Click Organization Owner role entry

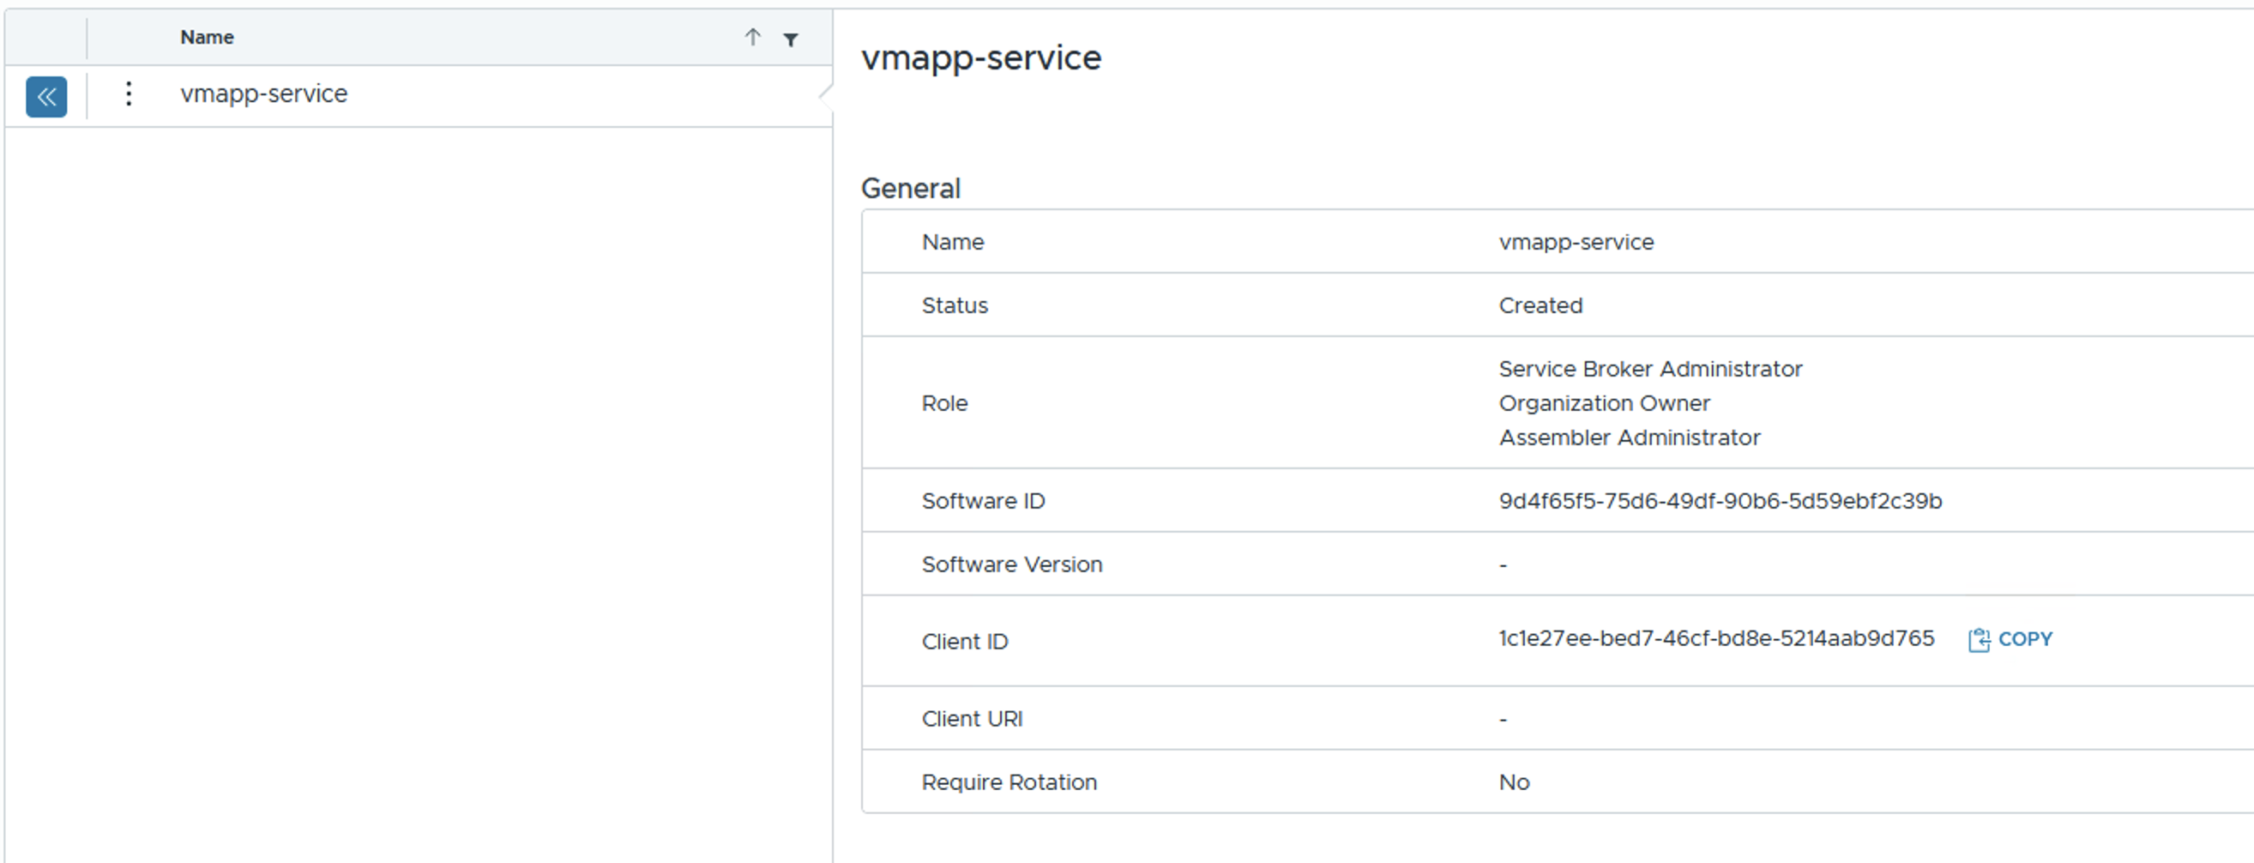[x=1604, y=403]
